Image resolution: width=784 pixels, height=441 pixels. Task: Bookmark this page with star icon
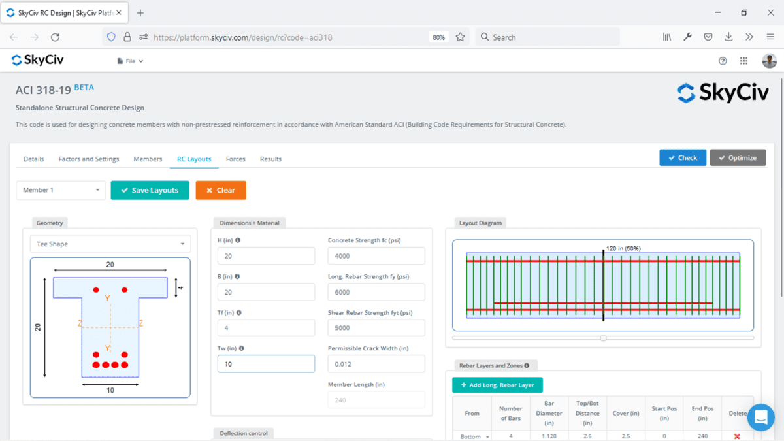tap(460, 37)
